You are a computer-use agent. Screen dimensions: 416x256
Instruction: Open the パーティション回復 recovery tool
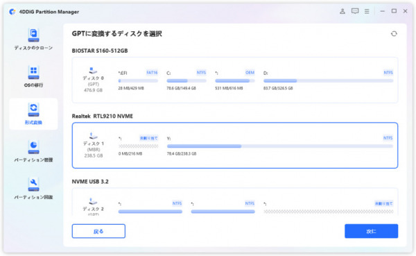pos(33,189)
